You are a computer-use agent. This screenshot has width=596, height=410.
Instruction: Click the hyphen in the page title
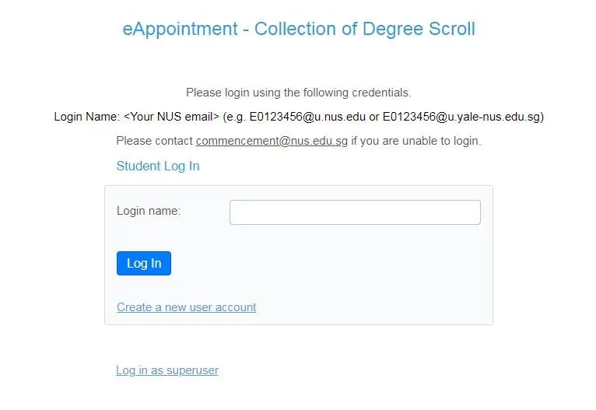(x=246, y=30)
